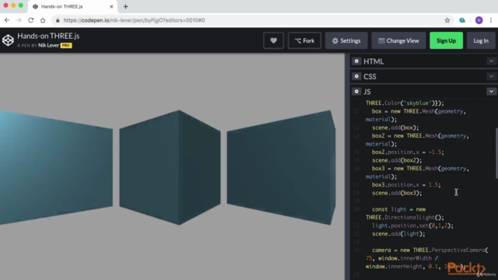Go forward in browser history
498x280 pixels.
pyautogui.click(x=19, y=20)
